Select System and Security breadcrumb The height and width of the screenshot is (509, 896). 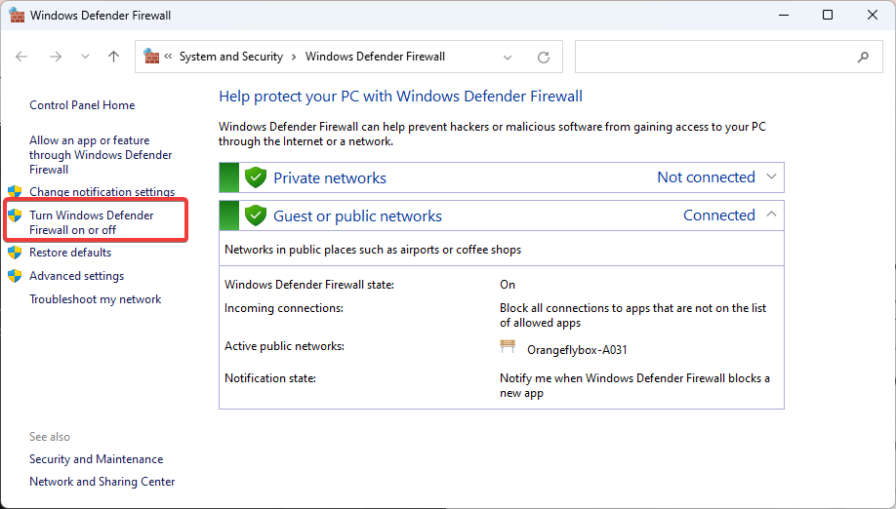[230, 57]
